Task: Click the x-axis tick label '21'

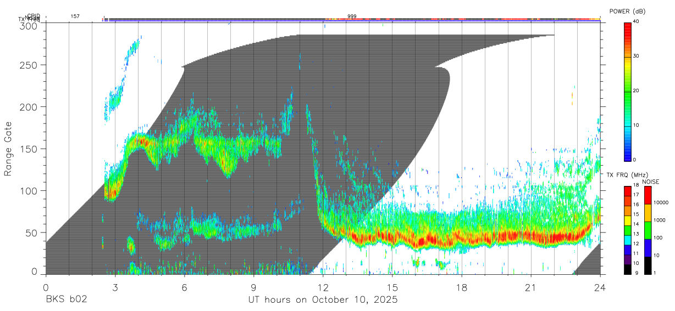Action: tap(531, 288)
